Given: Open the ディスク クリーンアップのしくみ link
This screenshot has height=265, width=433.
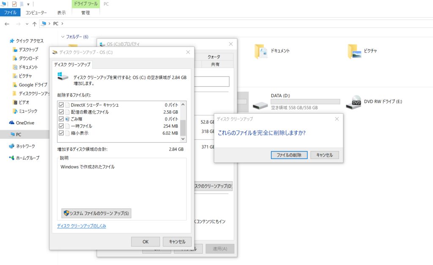Looking at the screenshot, I should [82, 226].
